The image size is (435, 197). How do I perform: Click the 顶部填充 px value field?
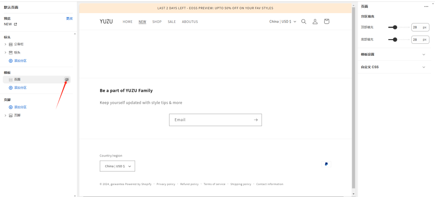point(420,27)
